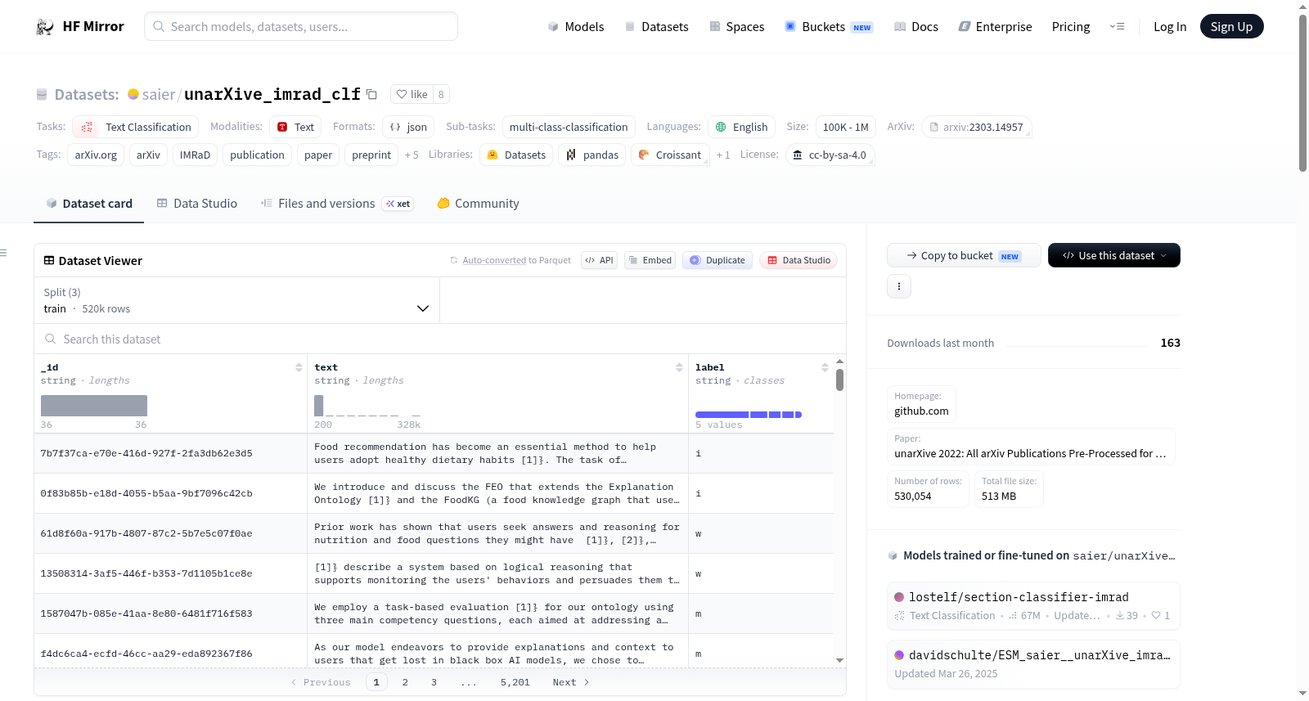
Task: Click the page vertical scrollbar thumb
Action: click(1302, 93)
